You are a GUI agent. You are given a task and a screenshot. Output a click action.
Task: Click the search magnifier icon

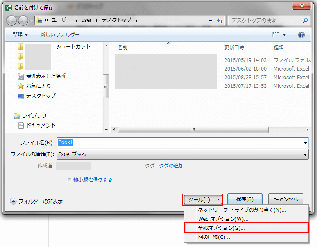(305, 21)
